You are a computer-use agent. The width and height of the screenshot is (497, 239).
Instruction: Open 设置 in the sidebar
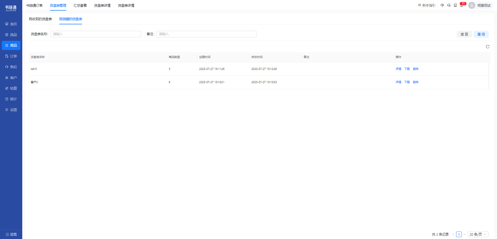pos(11,110)
